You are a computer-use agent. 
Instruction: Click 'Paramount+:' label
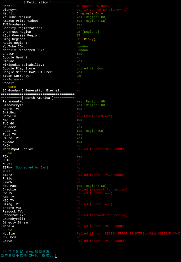(x=13, y=102)
